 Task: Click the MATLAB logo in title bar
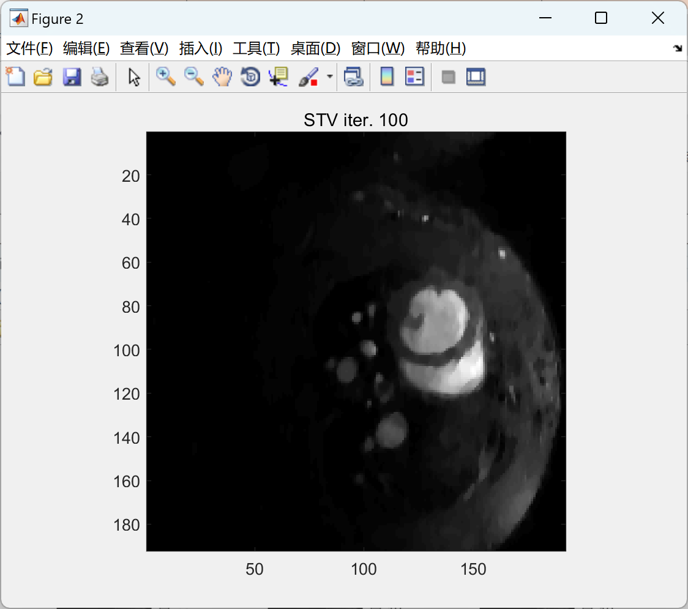tap(18, 18)
